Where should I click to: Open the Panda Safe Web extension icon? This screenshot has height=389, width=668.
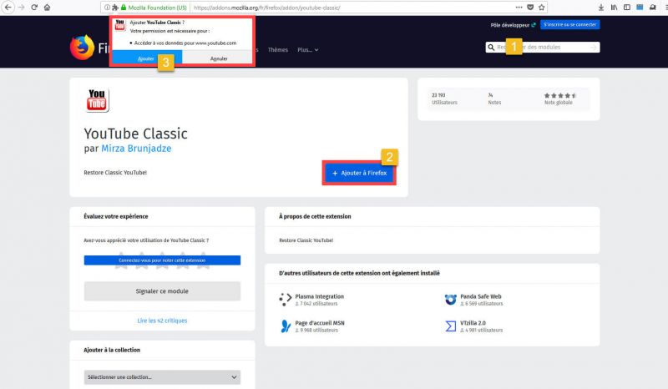pos(450,299)
